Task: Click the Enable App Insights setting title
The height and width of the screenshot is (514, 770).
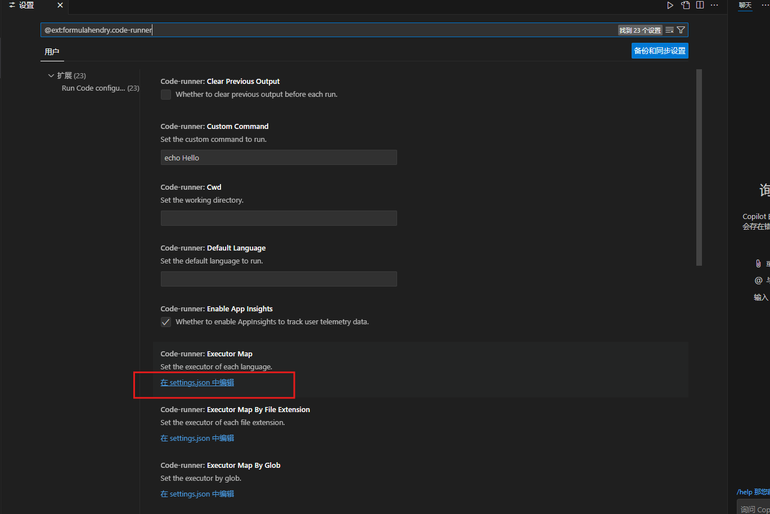Action: pos(217,309)
